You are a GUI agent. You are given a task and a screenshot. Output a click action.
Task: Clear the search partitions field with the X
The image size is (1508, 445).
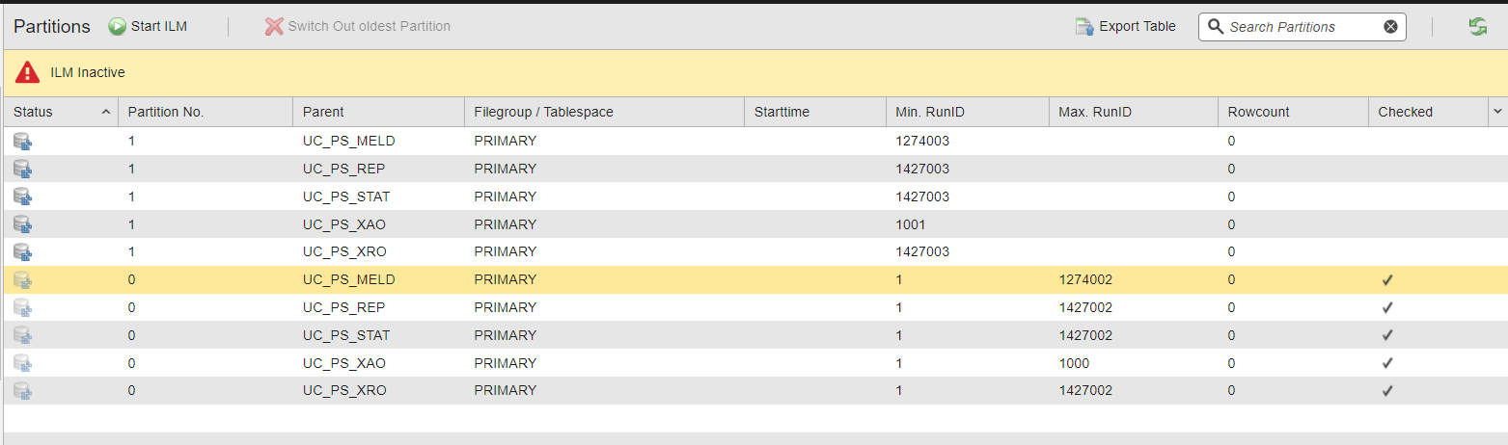[x=1390, y=27]
